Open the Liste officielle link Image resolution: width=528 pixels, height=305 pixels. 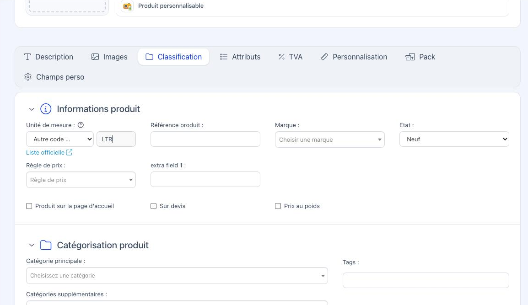45,153
